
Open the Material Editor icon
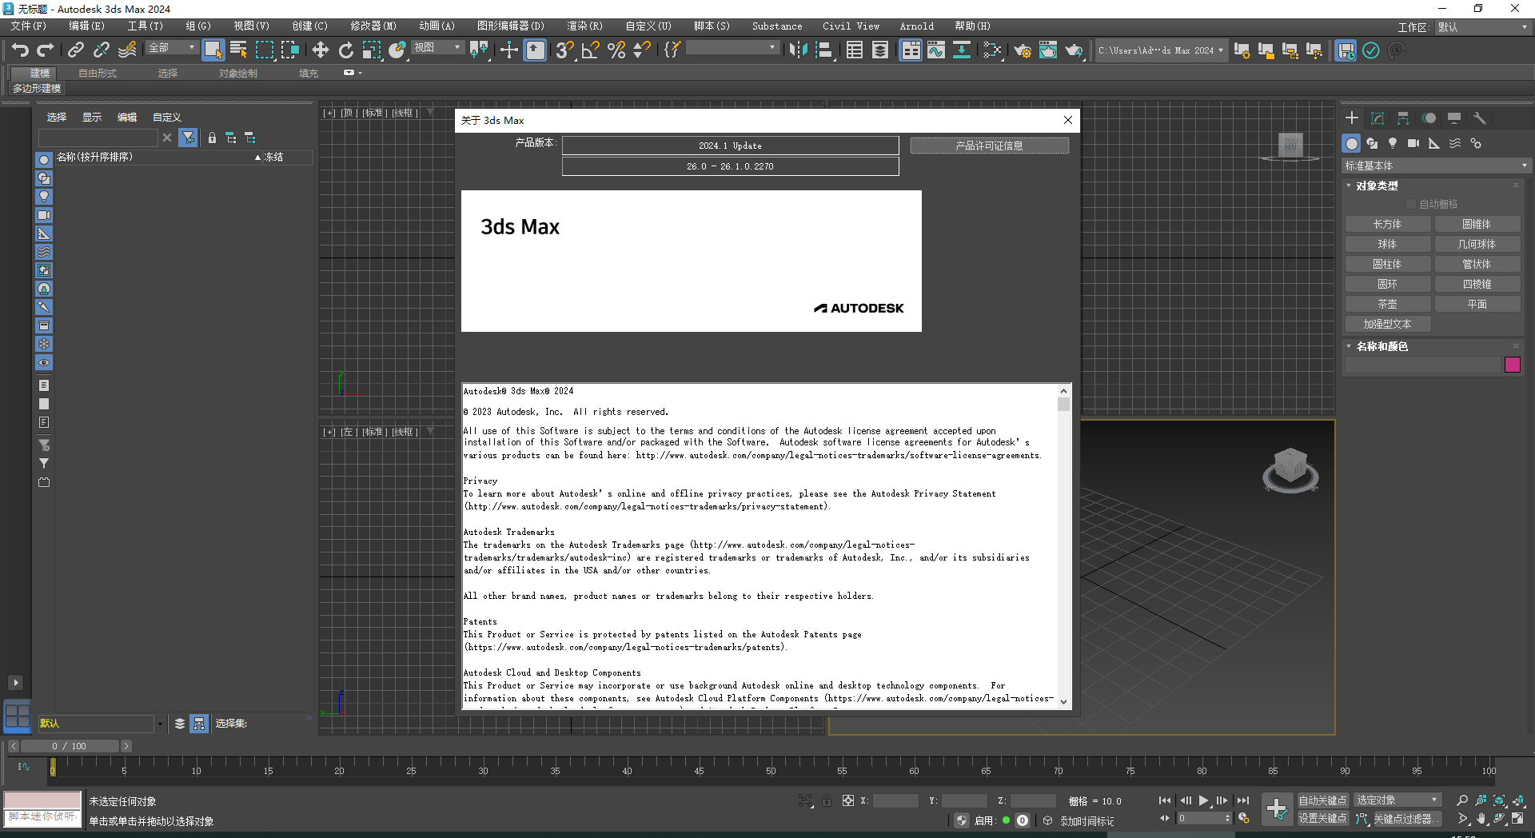click(x=992, y=50)
